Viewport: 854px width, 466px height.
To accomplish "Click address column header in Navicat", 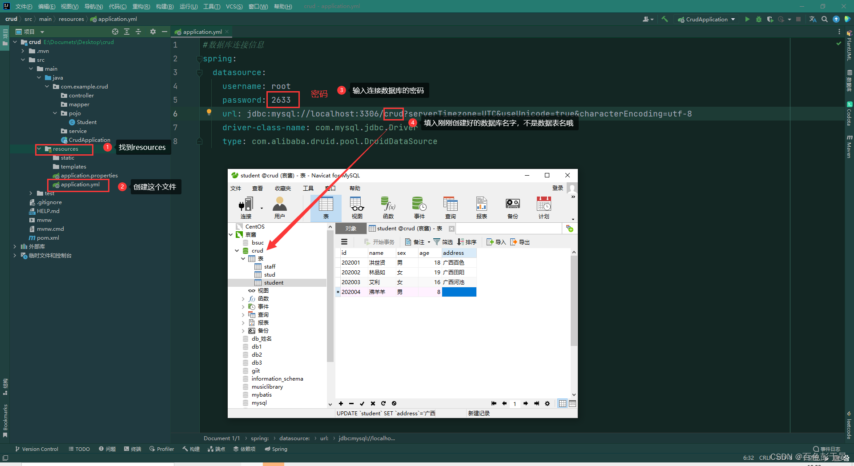I will click(x=459, y=253).
